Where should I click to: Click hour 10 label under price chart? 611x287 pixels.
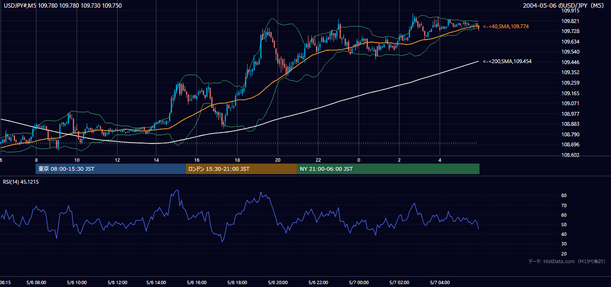(76, 160)
